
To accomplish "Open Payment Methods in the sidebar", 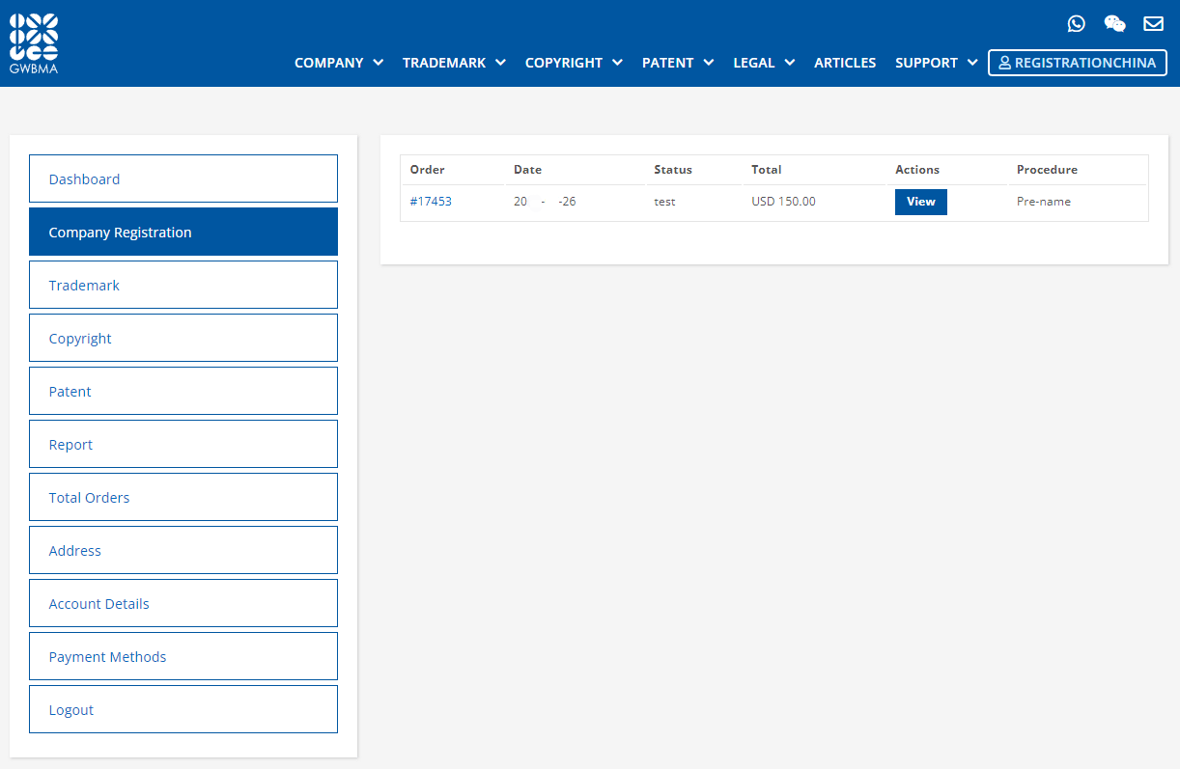I will click(x=183, y=656).
